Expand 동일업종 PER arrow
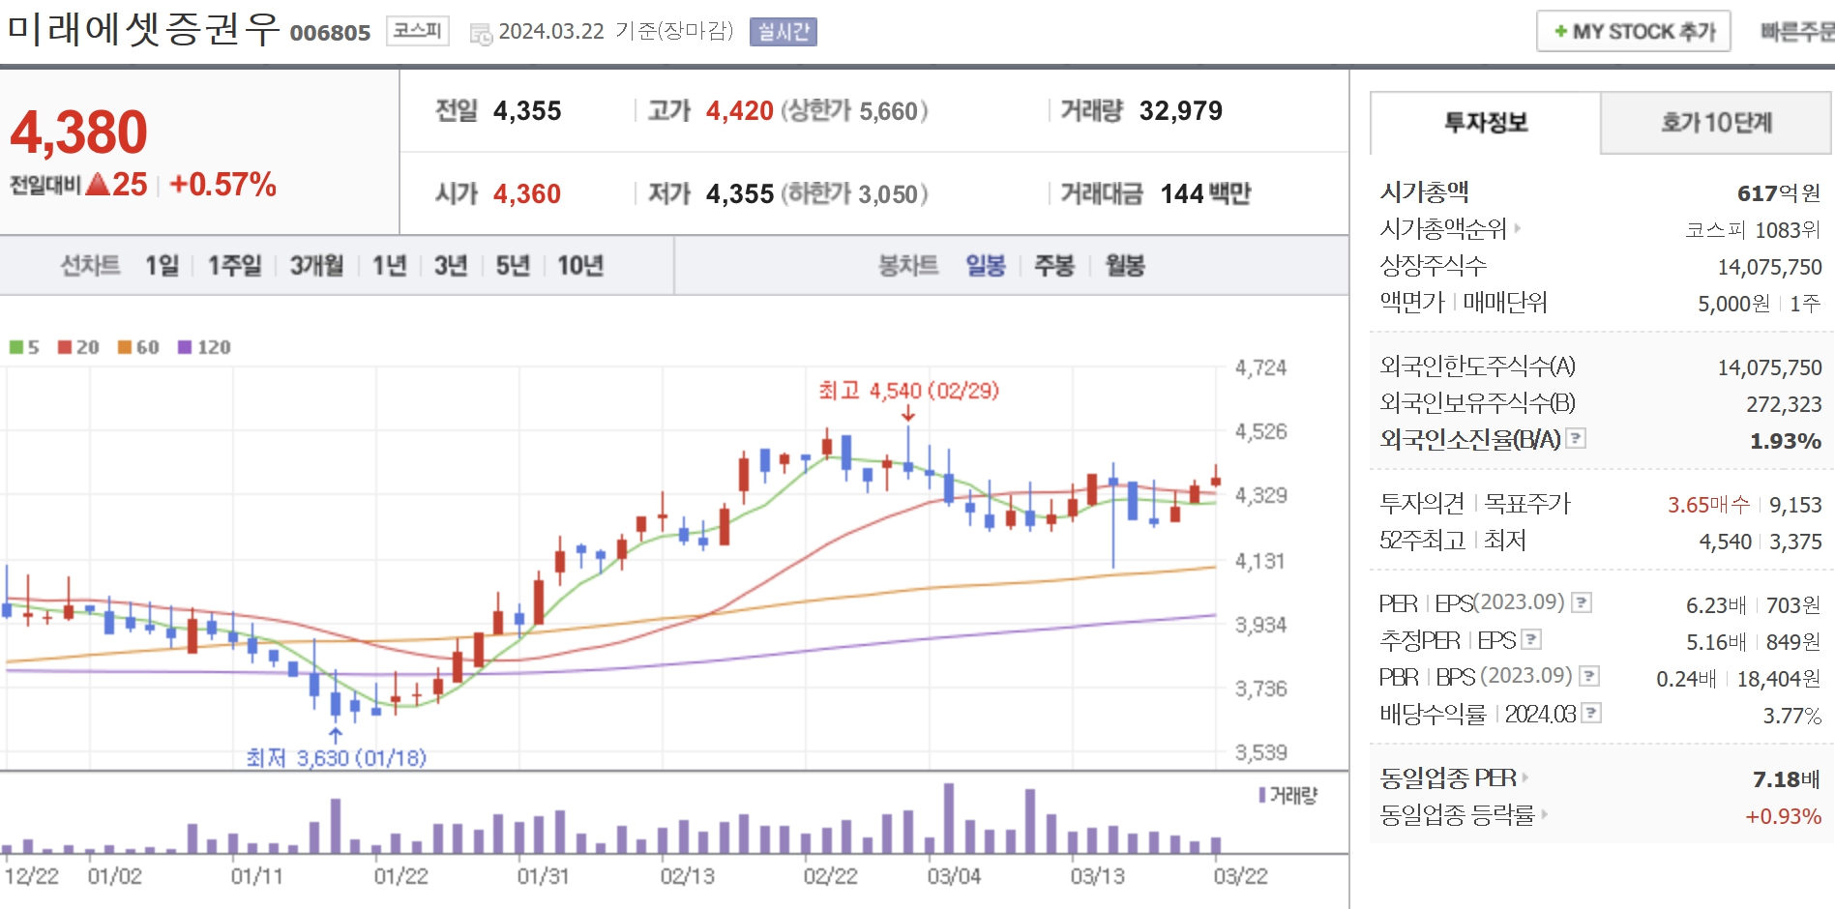 tap(1525, 777)
